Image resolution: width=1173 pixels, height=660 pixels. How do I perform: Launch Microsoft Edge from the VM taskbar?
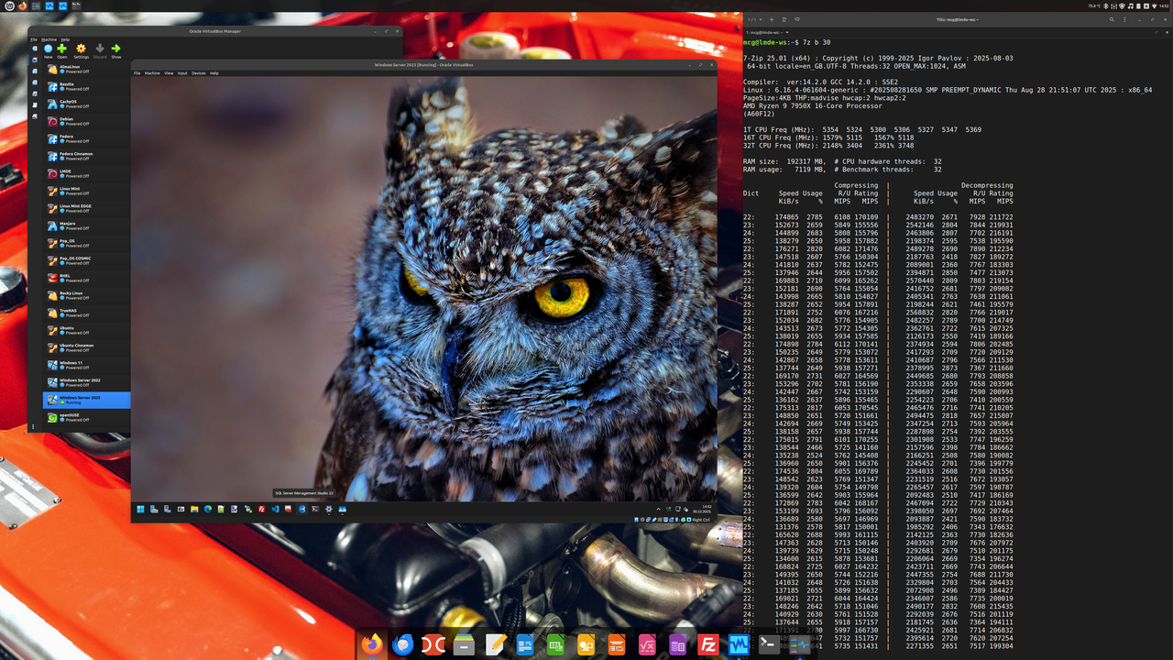(208, 509)
